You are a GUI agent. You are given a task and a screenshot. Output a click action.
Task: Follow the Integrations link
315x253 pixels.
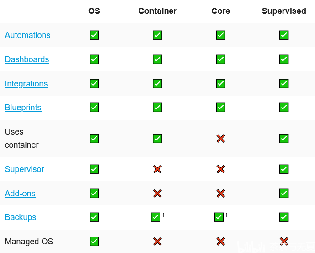click(x=27, y=84)
